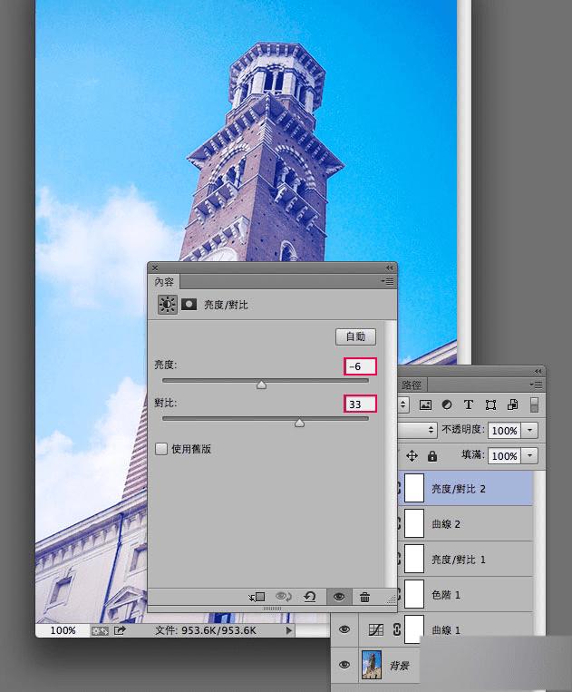Toggle the layer filtering switch
Viewport: 572px width, 692px height.
click(534, 404)
